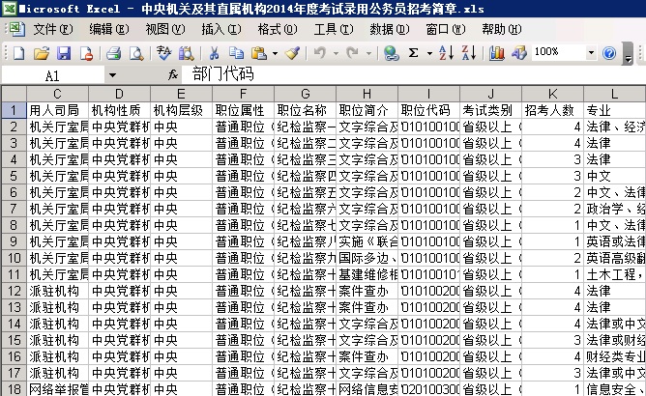Click the Print icon in toolbar
The height and width of the screenshot is (396, 646).
click(x=113, y=53)
